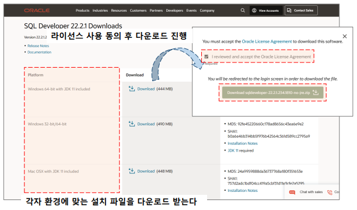
Task: Open the JDK 11 required link
Action: (233, 150)
